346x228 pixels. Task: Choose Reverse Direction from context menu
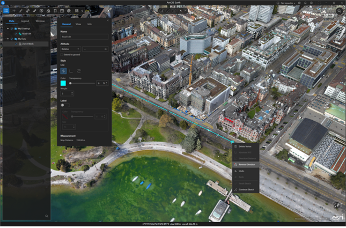247,165
